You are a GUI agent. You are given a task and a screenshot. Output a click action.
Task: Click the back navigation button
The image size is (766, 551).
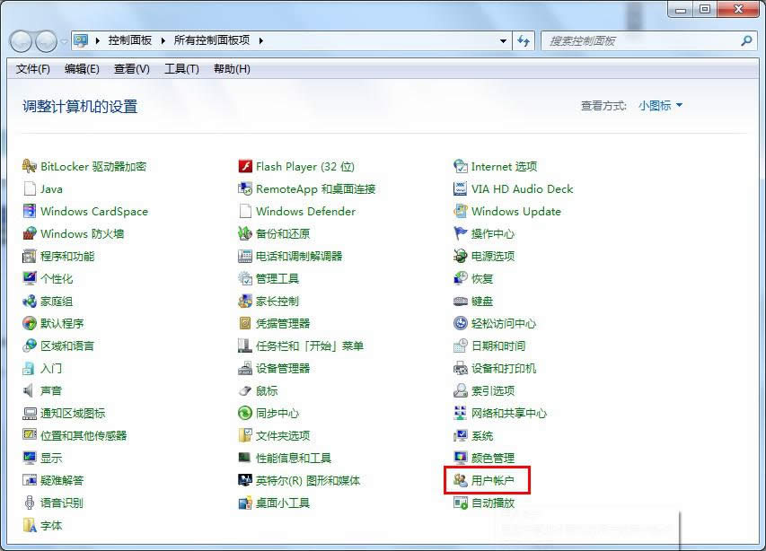coord(20,41)
